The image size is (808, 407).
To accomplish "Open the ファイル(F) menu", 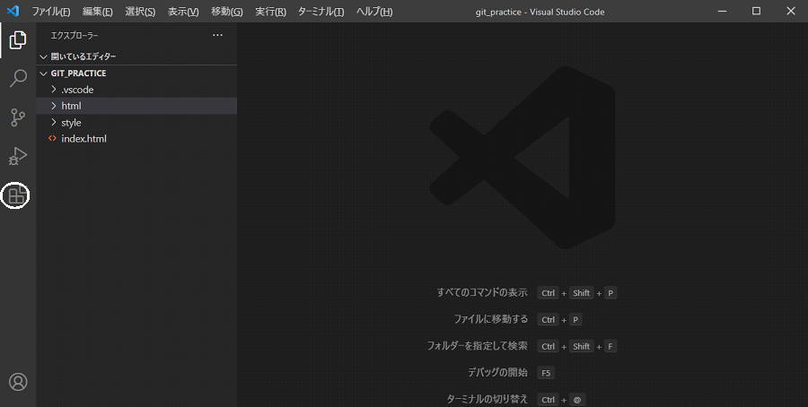I will coord(51,12).
